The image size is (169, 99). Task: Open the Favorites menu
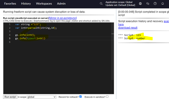click(10, 4)
